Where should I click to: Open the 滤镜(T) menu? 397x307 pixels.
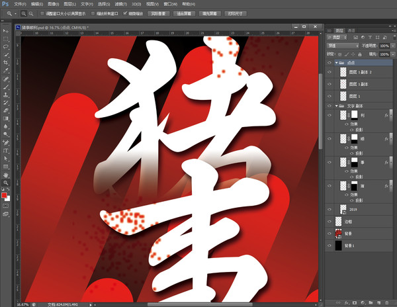click(121, 4)
